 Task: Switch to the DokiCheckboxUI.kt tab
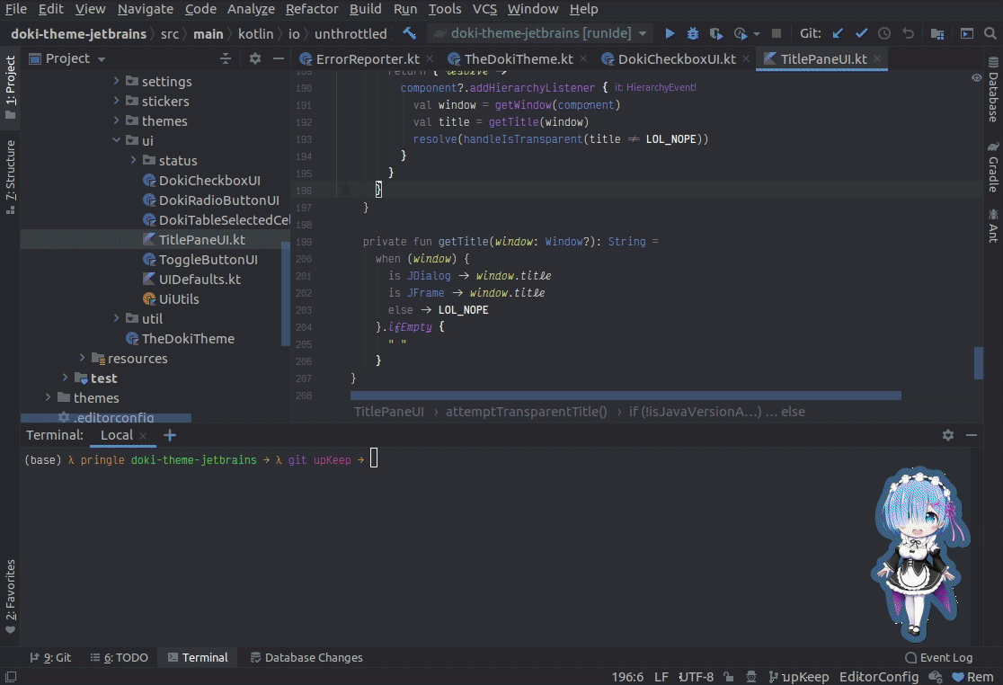pos(676,58)
